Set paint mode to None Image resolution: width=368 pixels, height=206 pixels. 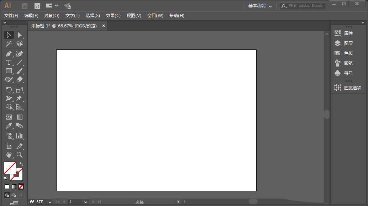tap(21, 186)
